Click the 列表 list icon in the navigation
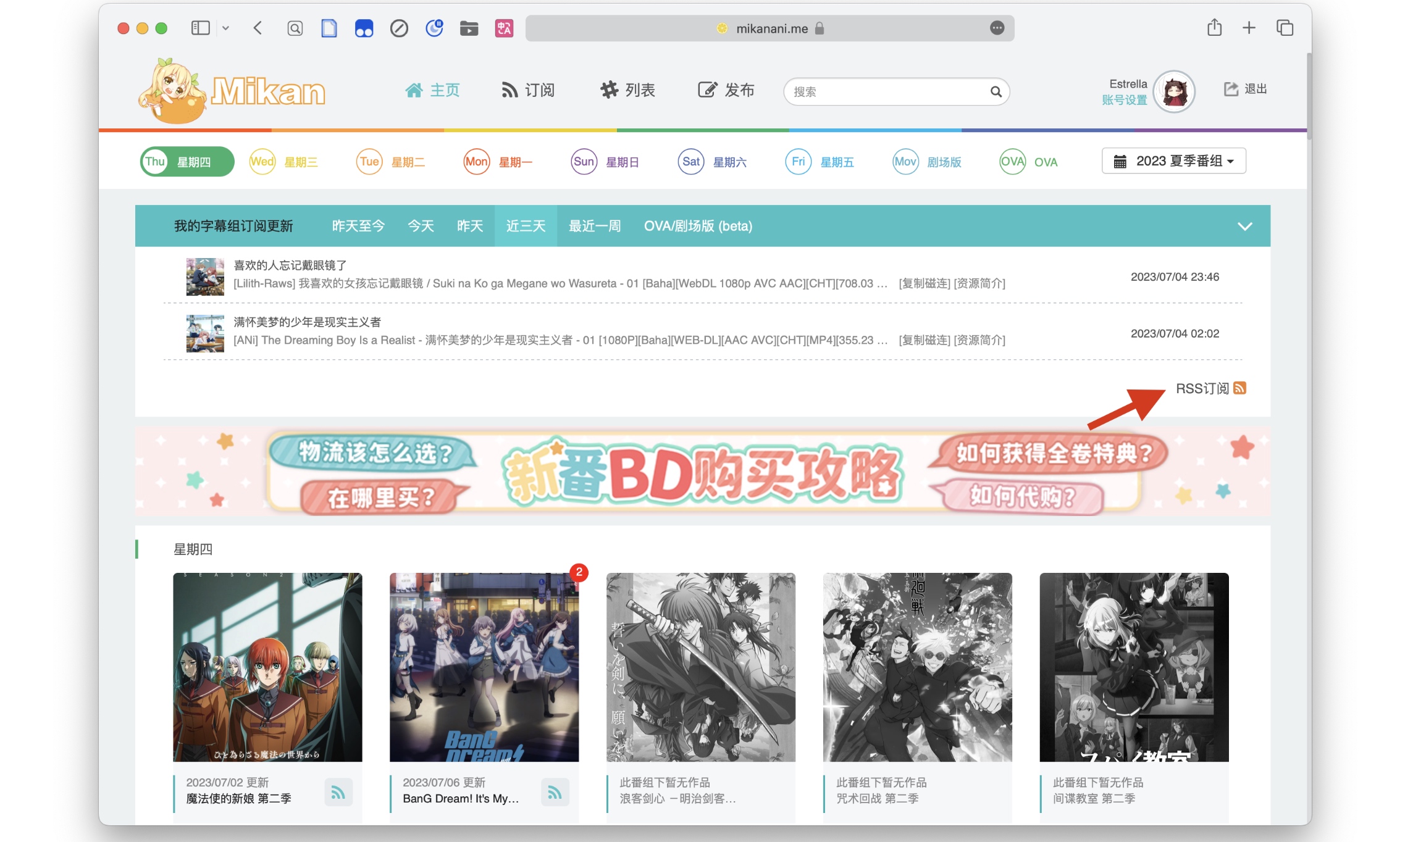Screen dimensions: 1413x842 click(610, 90)
